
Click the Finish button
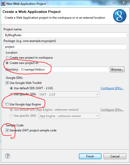point(90,156)
